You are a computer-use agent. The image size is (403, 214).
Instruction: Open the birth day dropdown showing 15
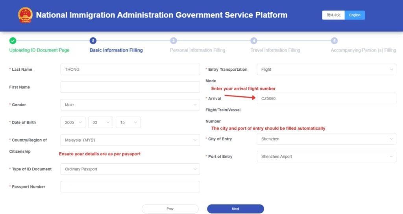coord(128,123)
